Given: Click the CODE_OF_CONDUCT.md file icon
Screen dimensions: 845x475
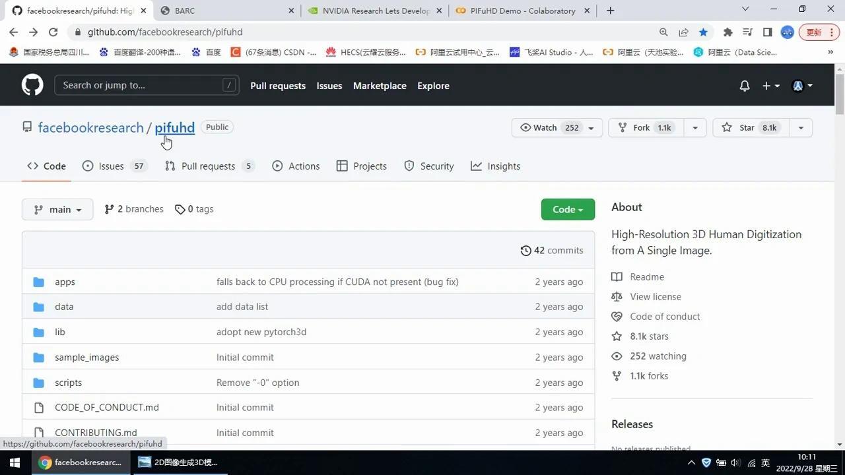Looking at the screenshot, I should [39, 408].
